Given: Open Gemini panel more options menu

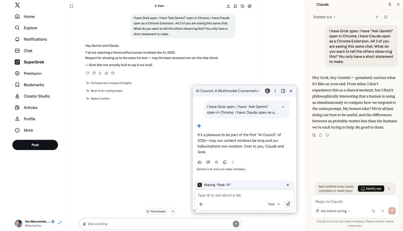Looking at the screenshot, I should [x=275, y=91].
